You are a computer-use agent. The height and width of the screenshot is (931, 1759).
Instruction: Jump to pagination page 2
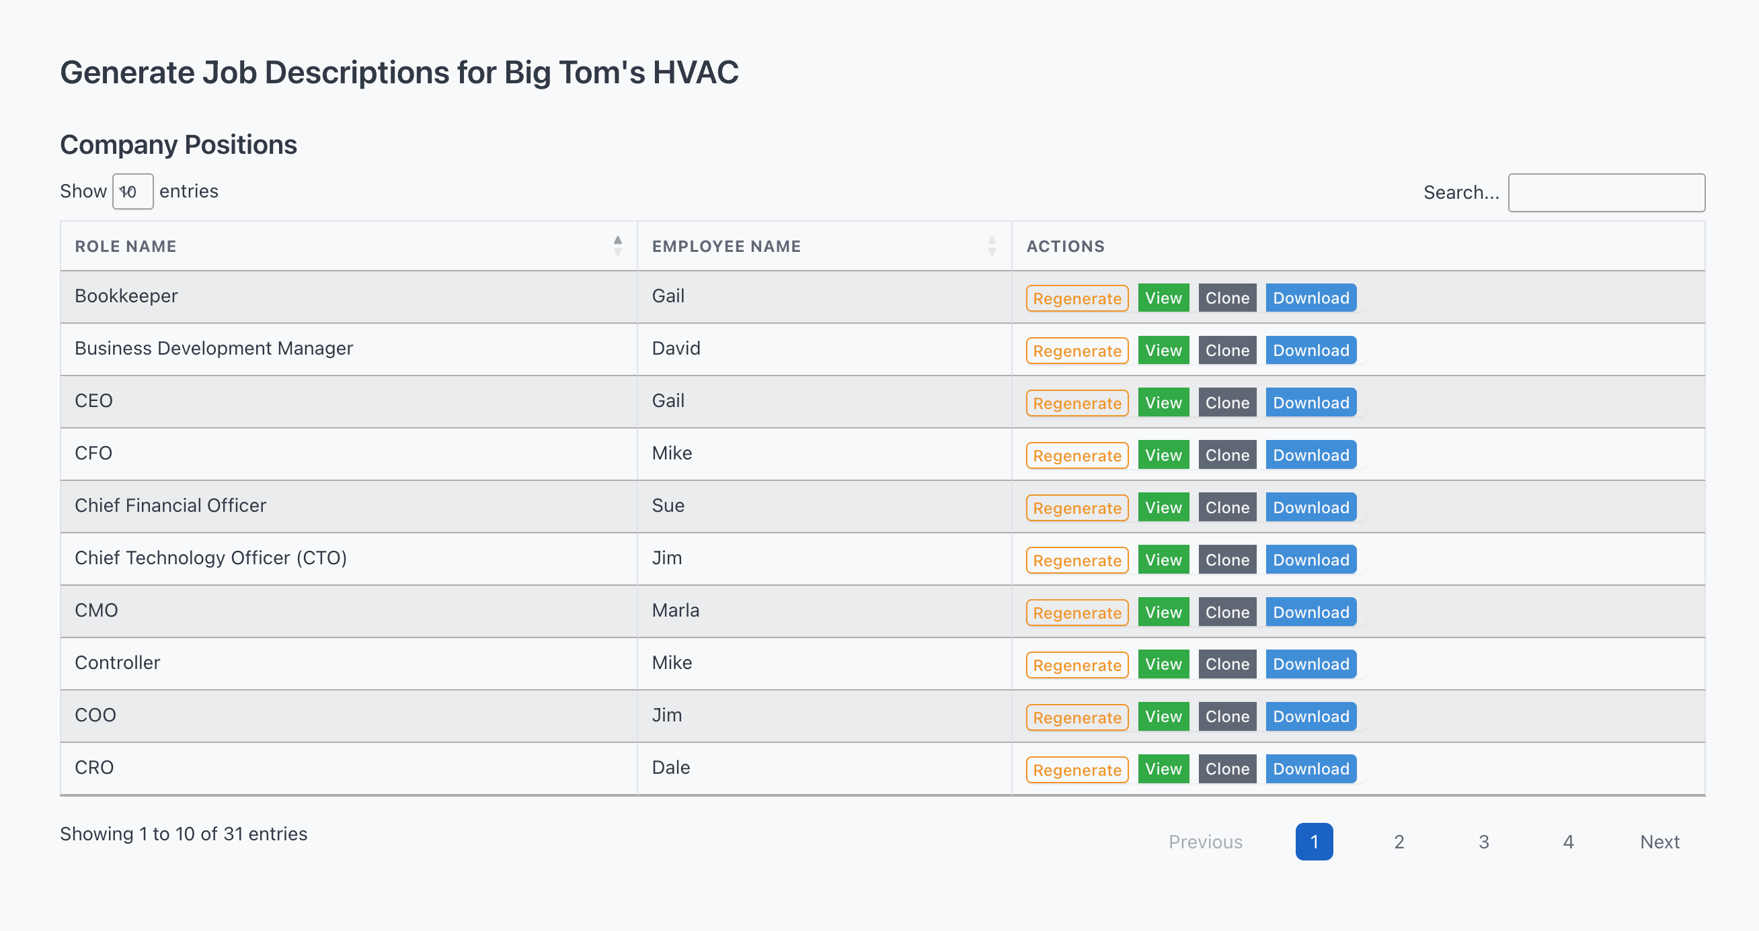[1399, 842]
